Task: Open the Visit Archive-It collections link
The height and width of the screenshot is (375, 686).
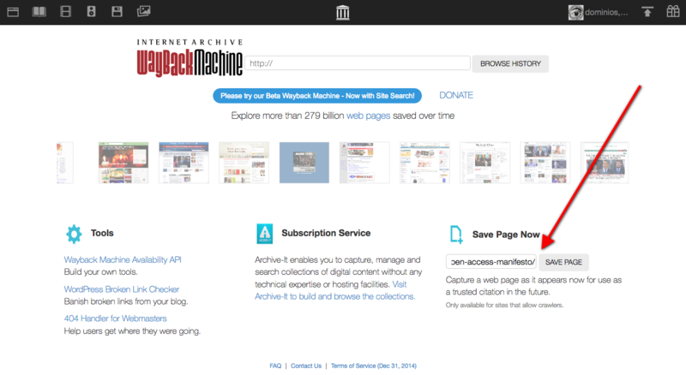Action: pyautogui.click(x=334, y=290)
